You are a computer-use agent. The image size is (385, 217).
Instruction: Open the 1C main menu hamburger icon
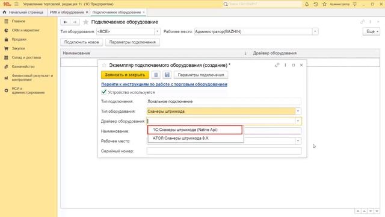click(16, 4)
